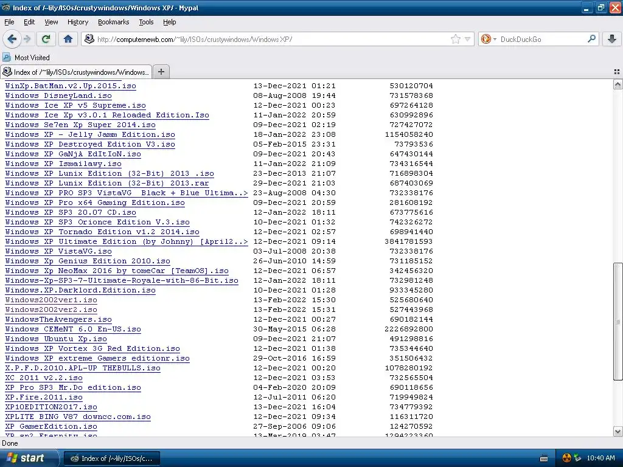Open Windows Ubuntu Xp.iso link
623x467 pixels.
point(56,339)
